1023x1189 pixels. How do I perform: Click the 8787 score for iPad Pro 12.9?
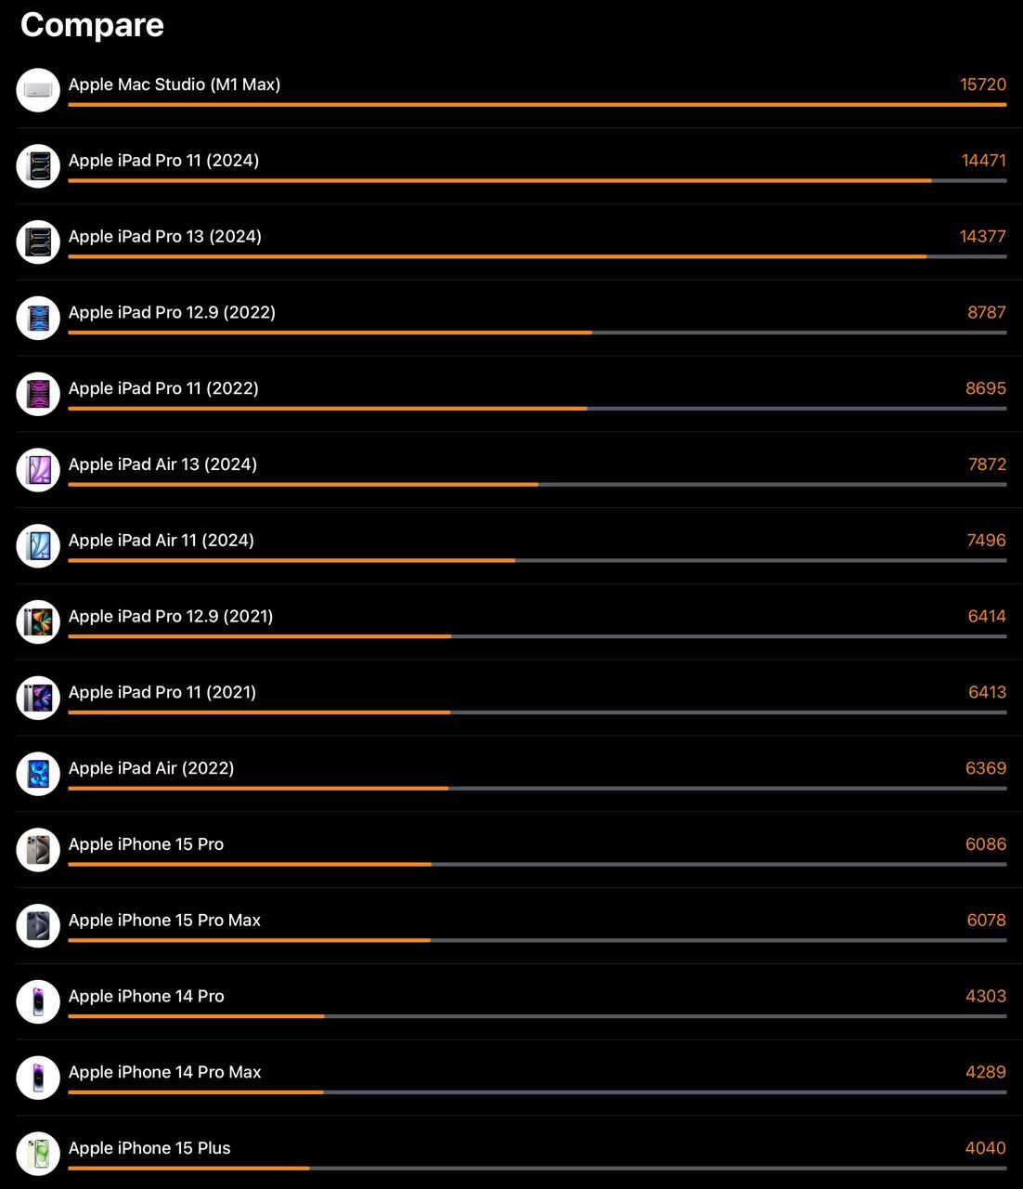pos(987,312)
